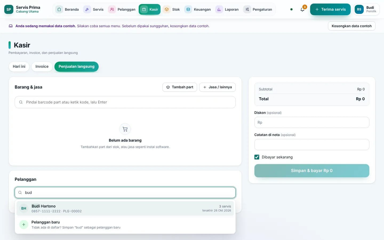
Task: Open Pengaturan settings
Action: pos(258,9)
